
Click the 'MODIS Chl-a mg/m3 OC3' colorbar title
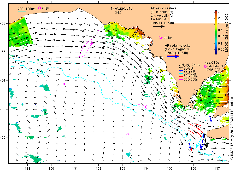click(x=226, y=33)
